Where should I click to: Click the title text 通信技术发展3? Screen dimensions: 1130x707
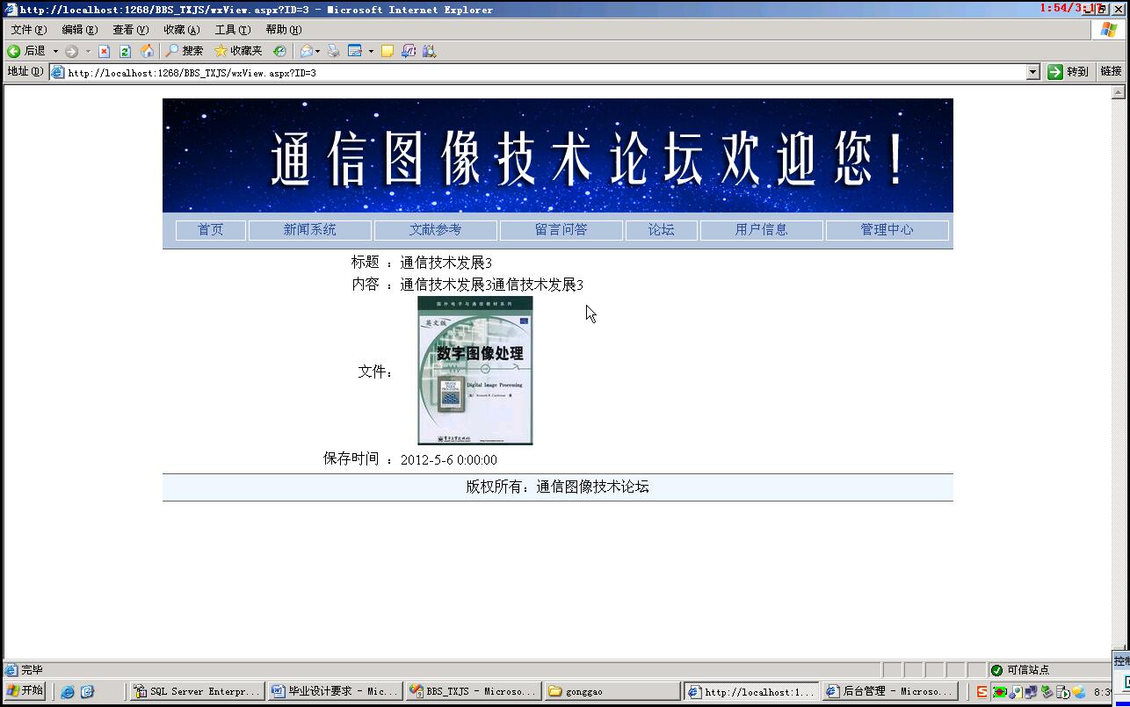(x=445, y=263)
